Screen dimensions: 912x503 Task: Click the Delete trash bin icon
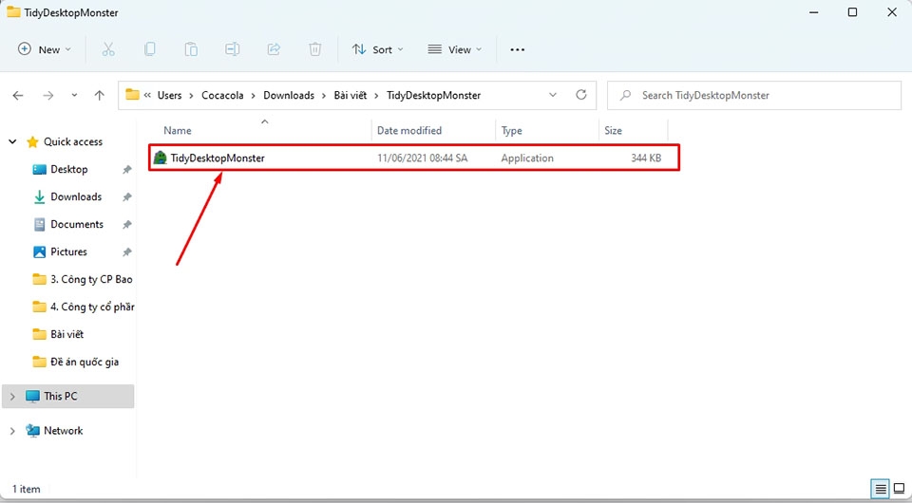315,49
